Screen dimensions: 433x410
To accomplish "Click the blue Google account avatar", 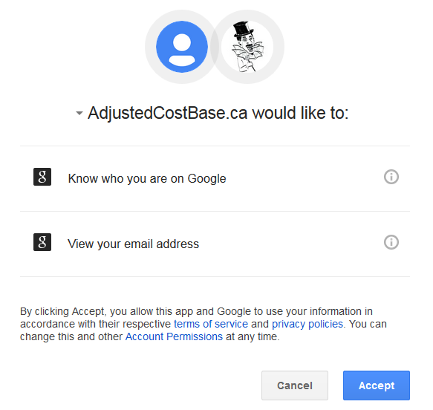I will tap(182, 47).
